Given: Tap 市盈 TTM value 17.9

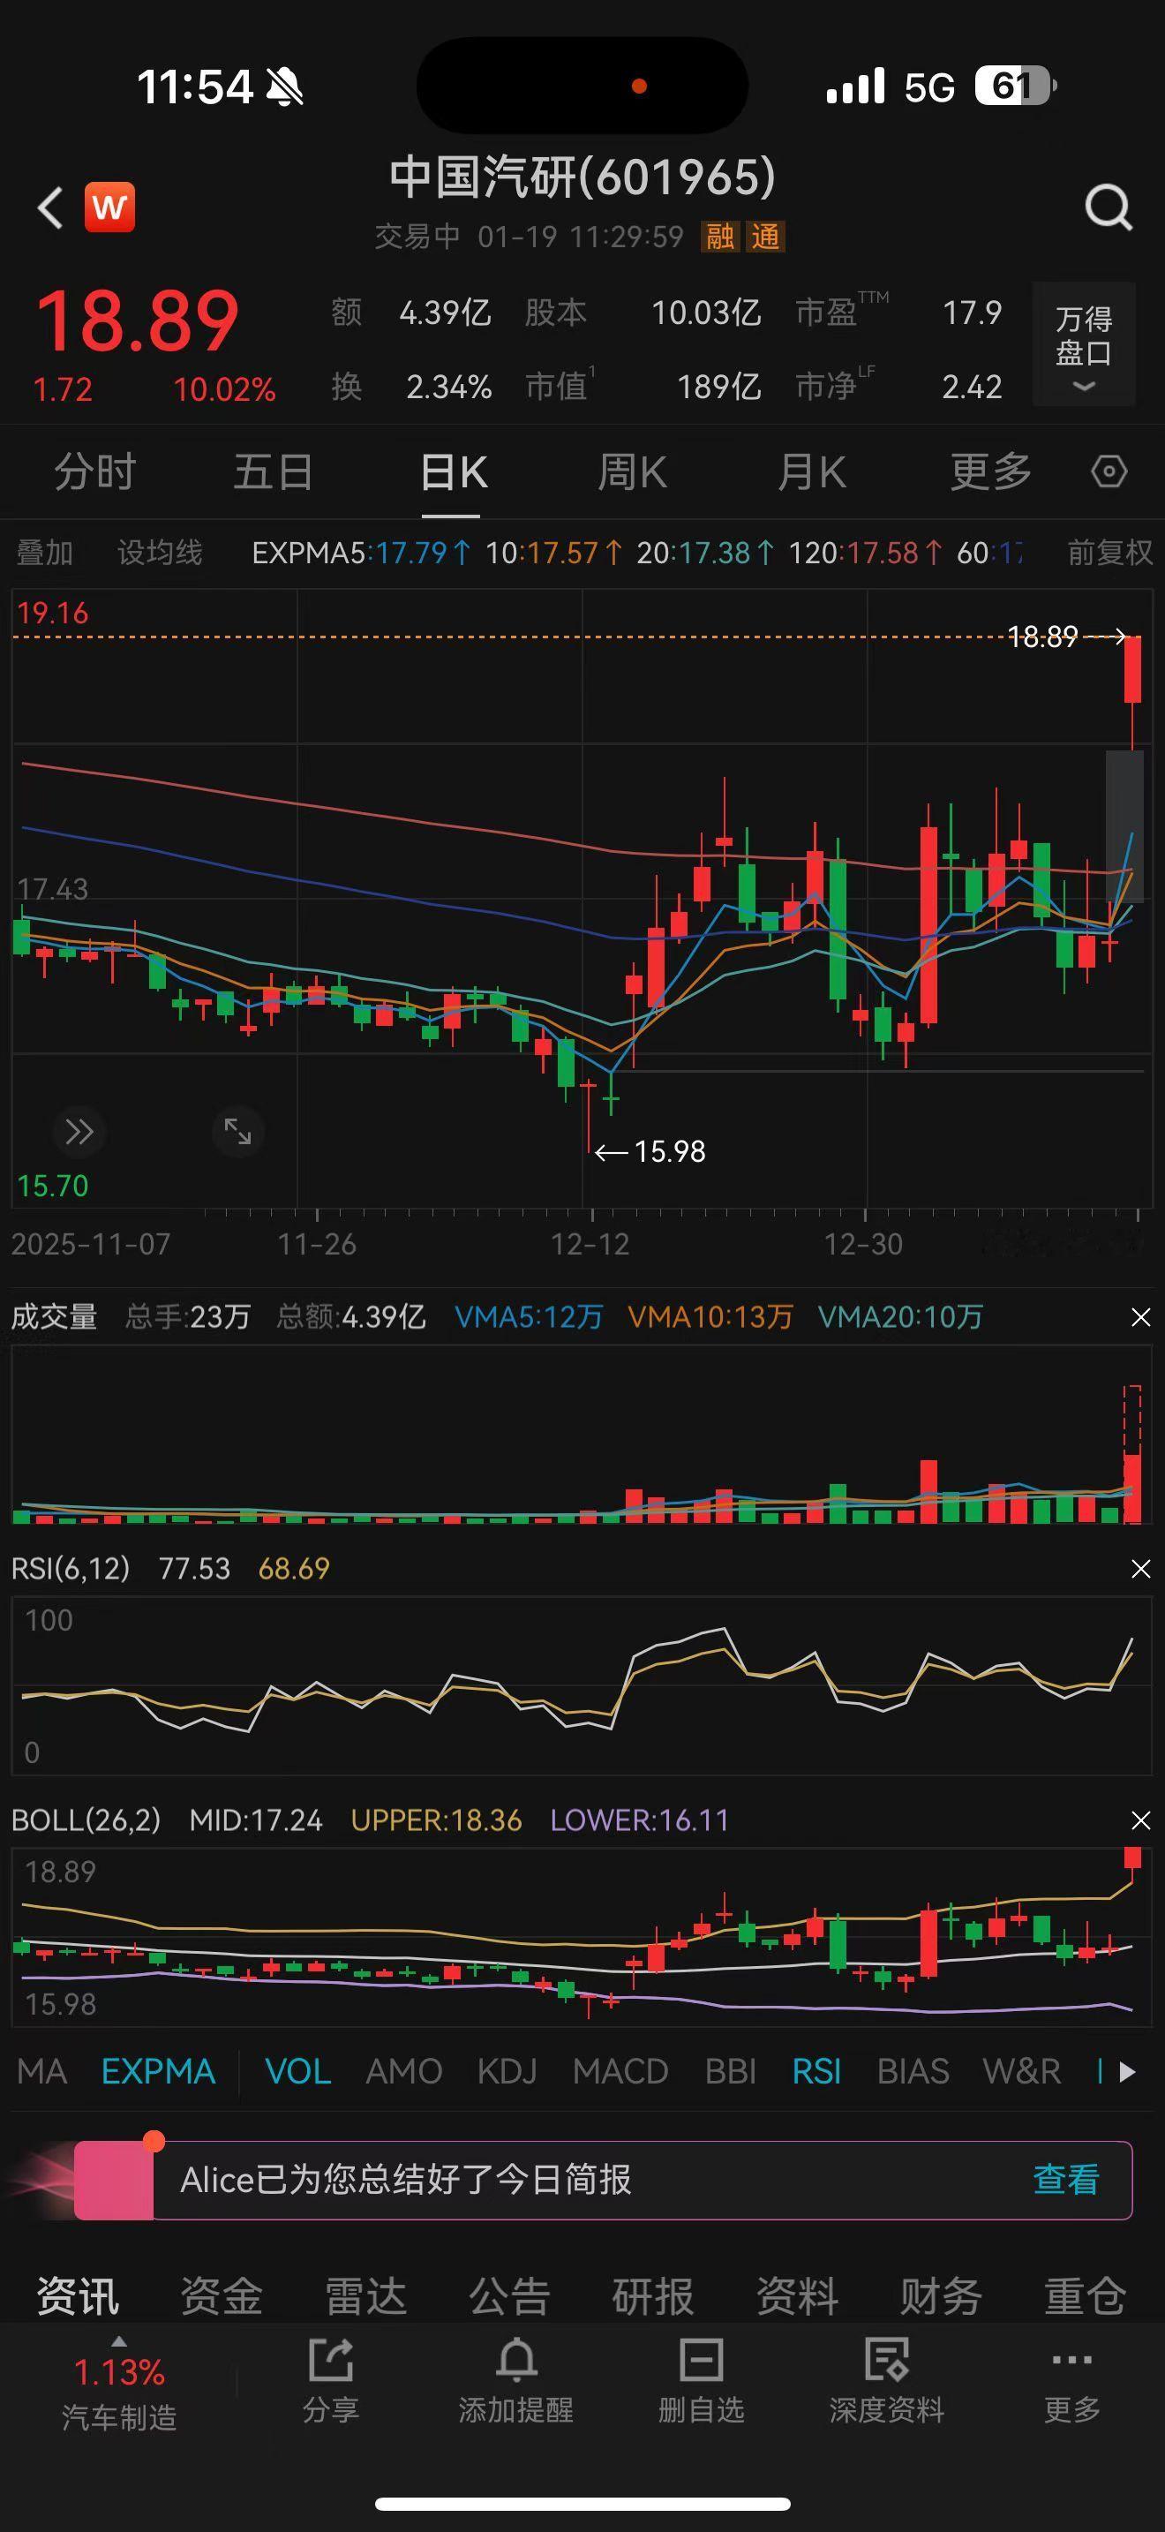Looking at the screenshot, I should pyautogui.click(x=972, y=313).
